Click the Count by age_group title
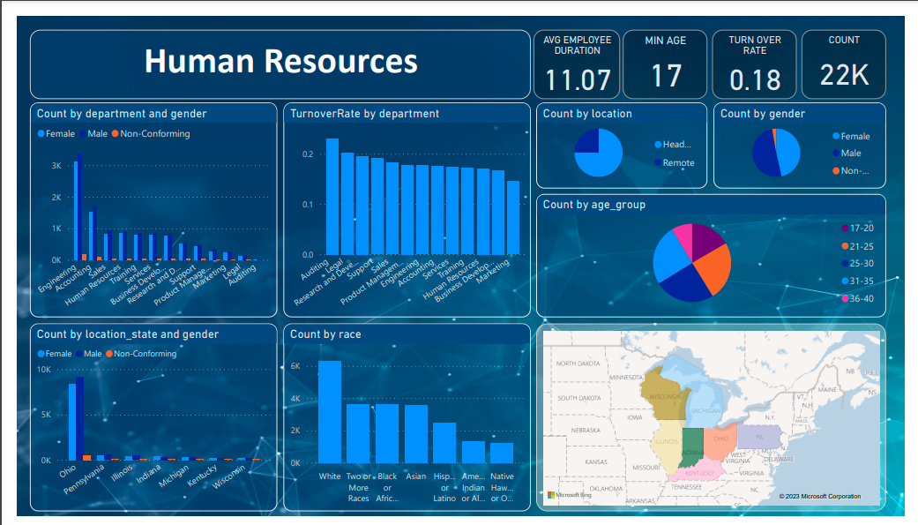This screenshot has width=918, height=525. click(x=593, y=205)
